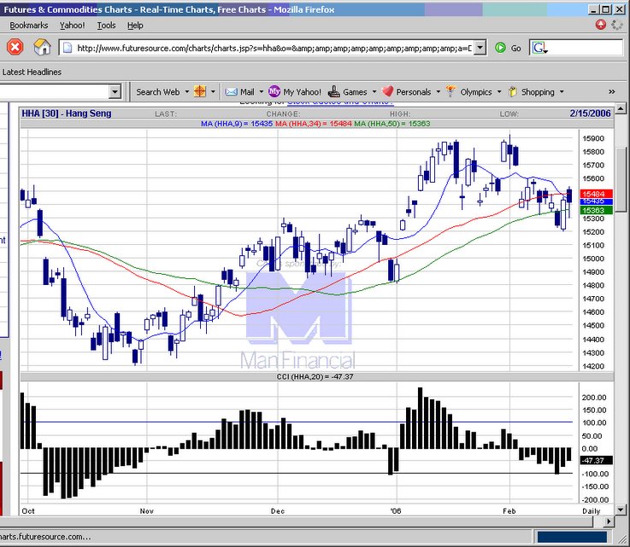Click the CCI (HHA,20) = -47.37 label
The height and width of the screenshot is (547, 630).
tap(315, 376)
